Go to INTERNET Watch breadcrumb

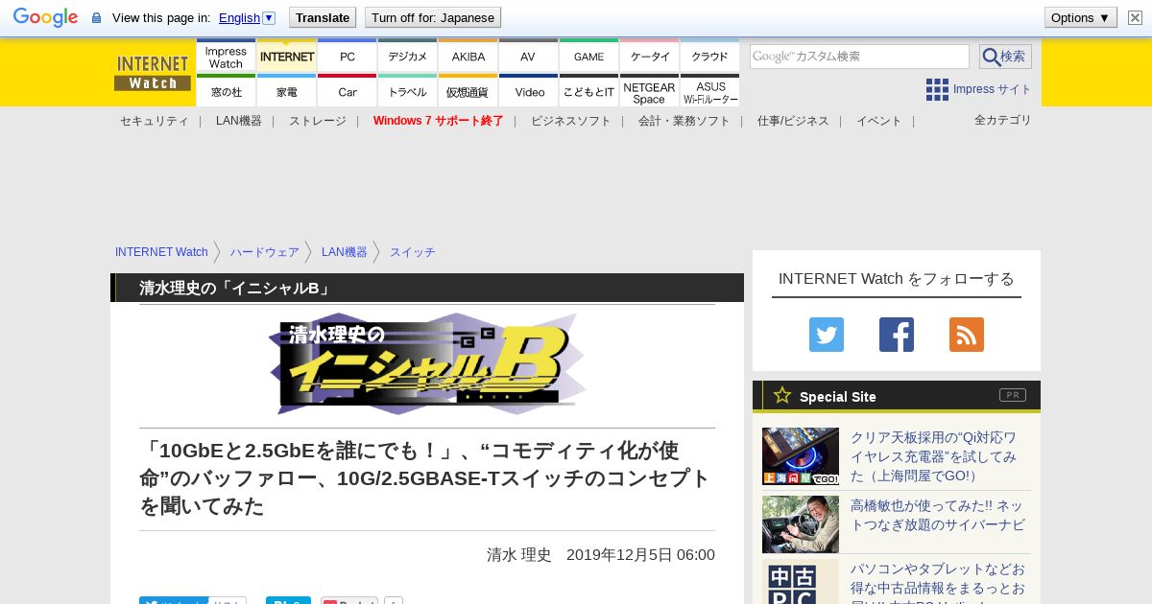click(x=161, y=252)
